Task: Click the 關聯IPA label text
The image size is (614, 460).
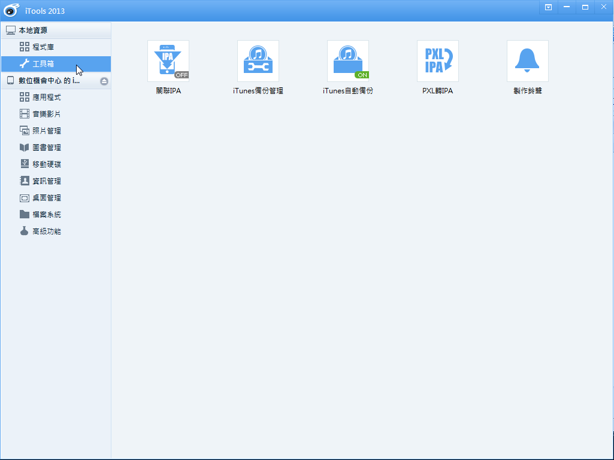Action: coord(168,91)
